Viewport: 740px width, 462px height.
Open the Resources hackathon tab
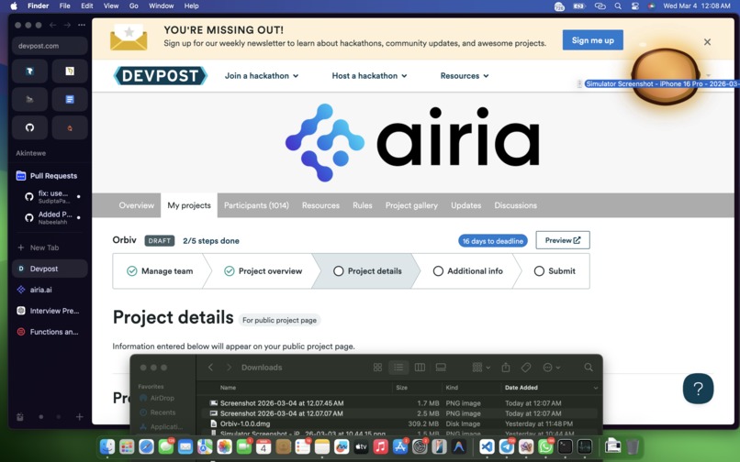pyautogui.click(x=320, y=205)
